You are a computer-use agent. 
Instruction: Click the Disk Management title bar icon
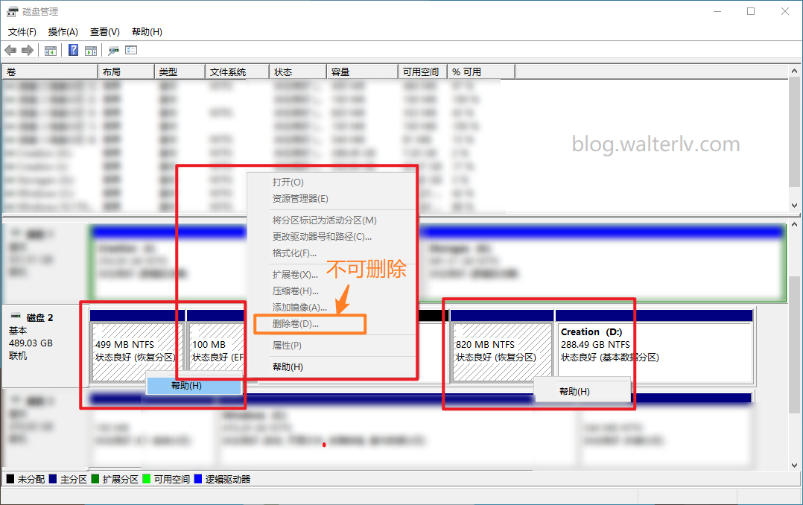(12, 11)
